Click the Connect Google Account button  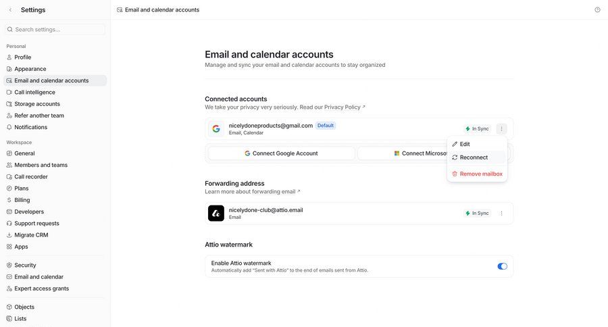coord(281,153)
